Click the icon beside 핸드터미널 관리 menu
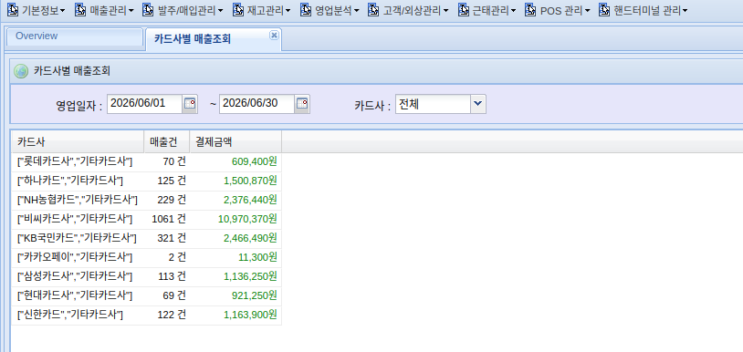Screen dimensions: 743x352 604,10
